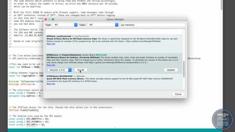Click the Update button for SPIMemory
The image size is (235, 132).
tap(171, 70)
